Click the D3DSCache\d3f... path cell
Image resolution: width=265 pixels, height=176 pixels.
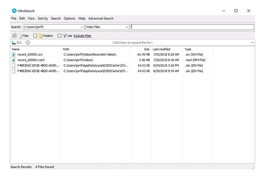95,71
